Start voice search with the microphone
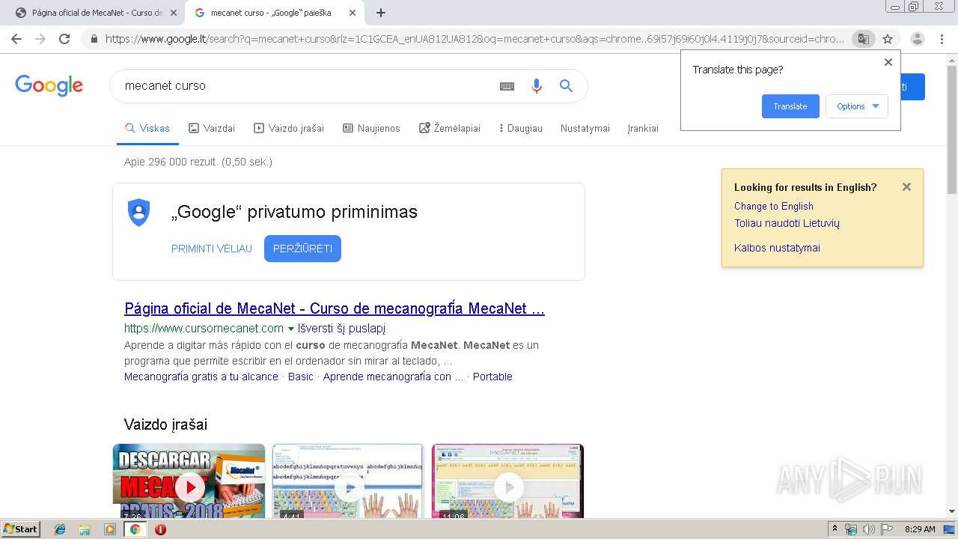The width and height of the screenshot is (958, 539). click(536, 86)
